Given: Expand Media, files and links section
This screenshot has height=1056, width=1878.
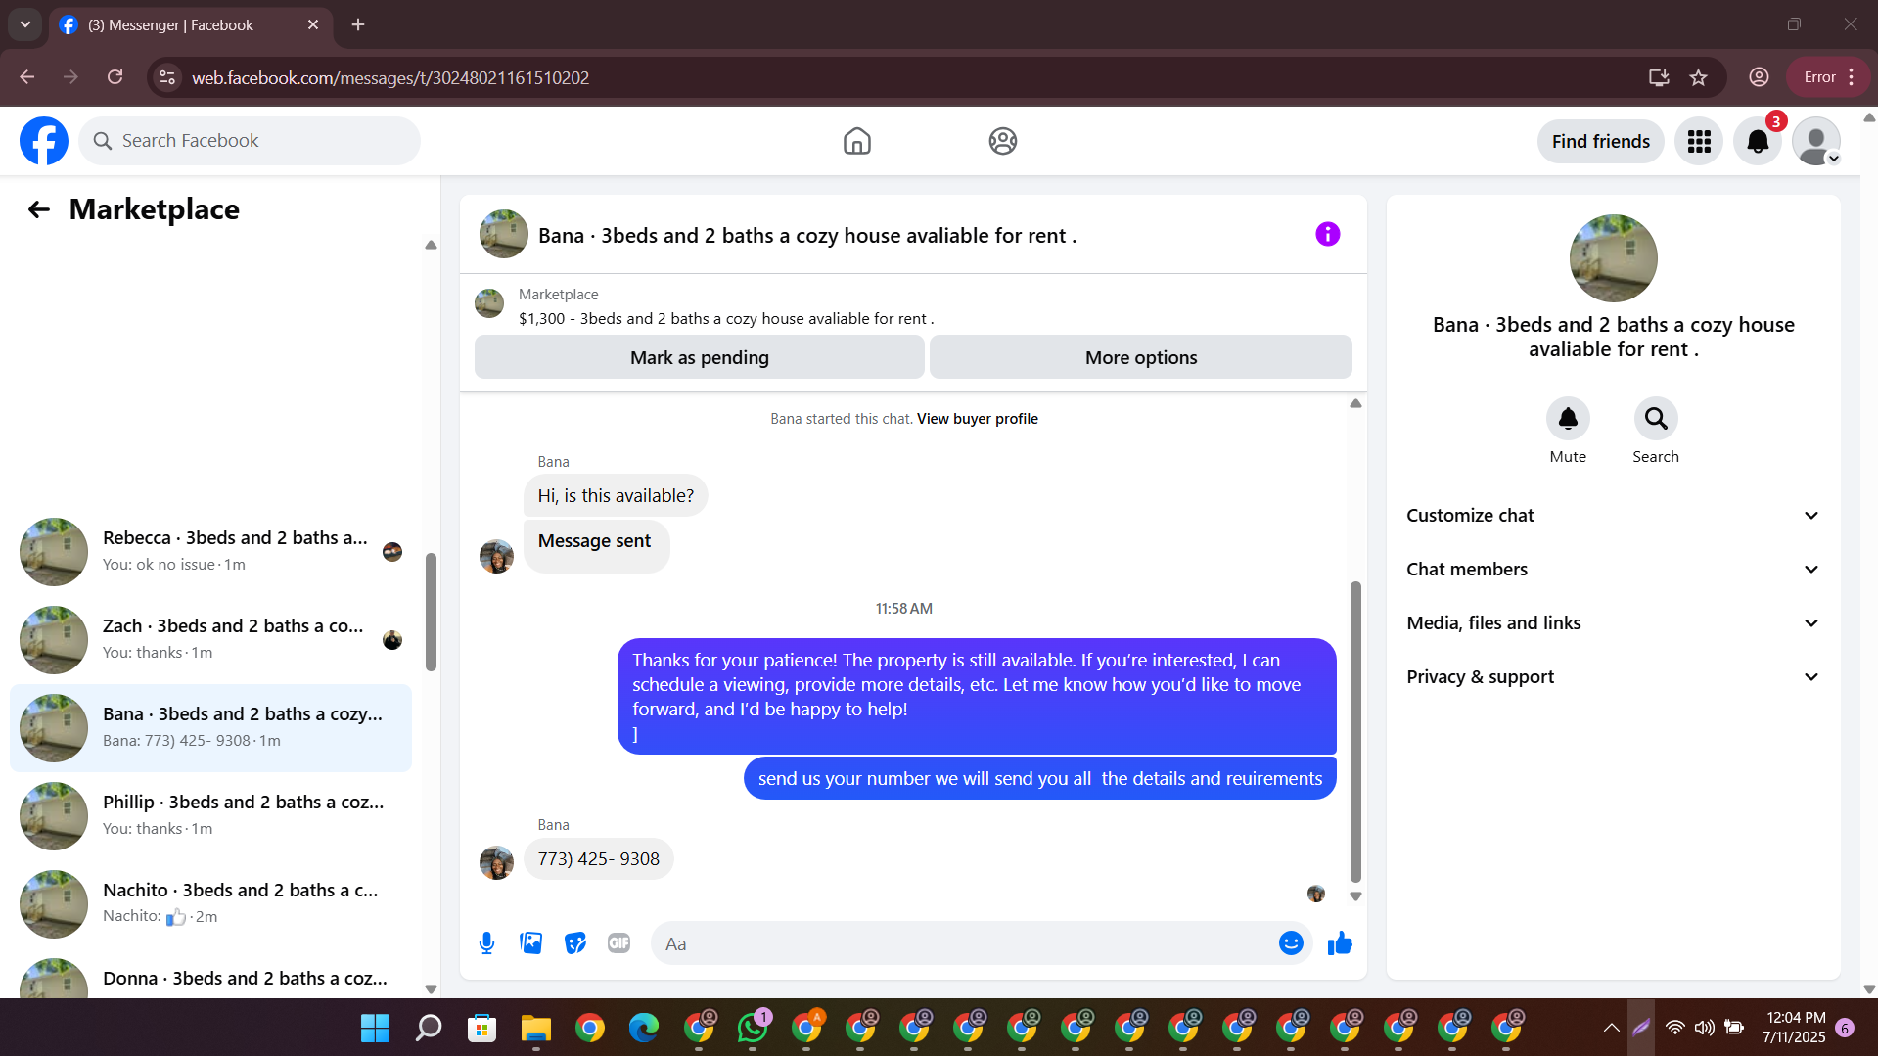Looking at the screenshot, I should [1613, 623].
